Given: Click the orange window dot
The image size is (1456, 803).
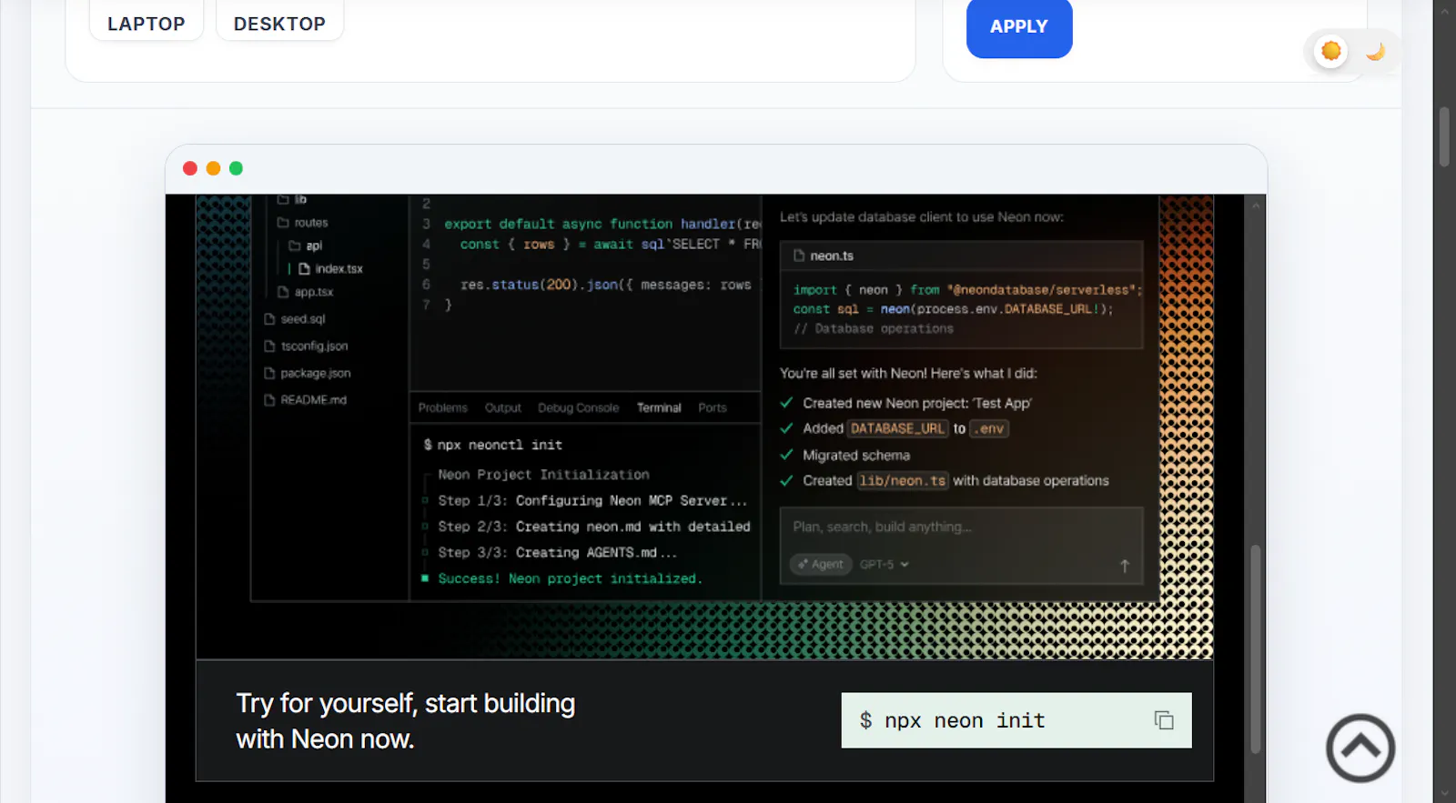Looking at the screenshot, I should tap(213, 168).
